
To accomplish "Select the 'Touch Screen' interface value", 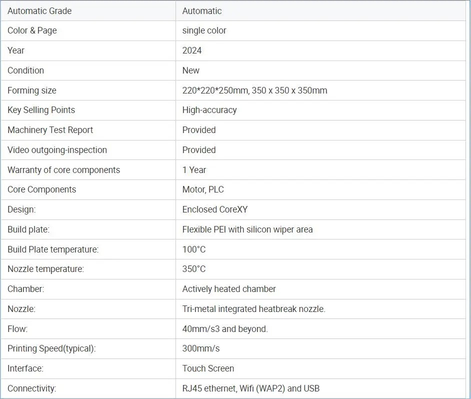I will [x=208, y=368].
